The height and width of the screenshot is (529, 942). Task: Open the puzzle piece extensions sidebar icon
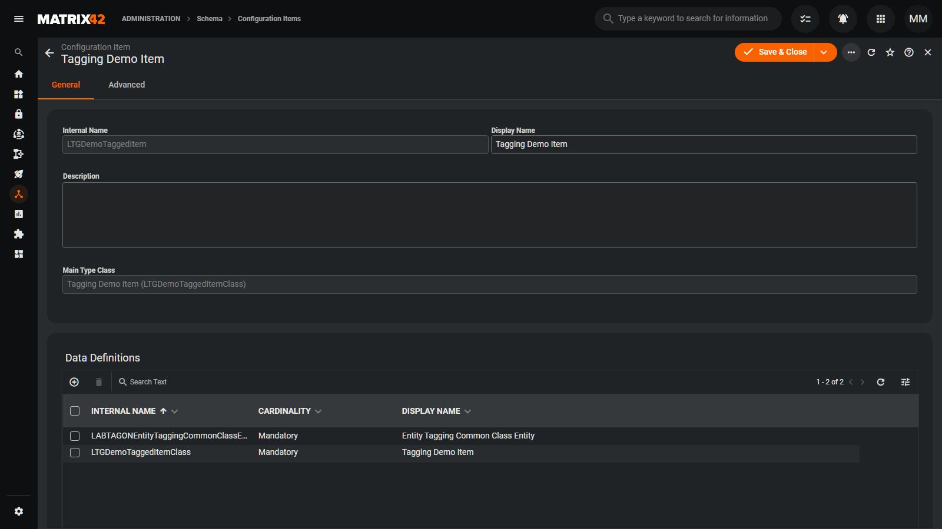click(x=19, y=234)
